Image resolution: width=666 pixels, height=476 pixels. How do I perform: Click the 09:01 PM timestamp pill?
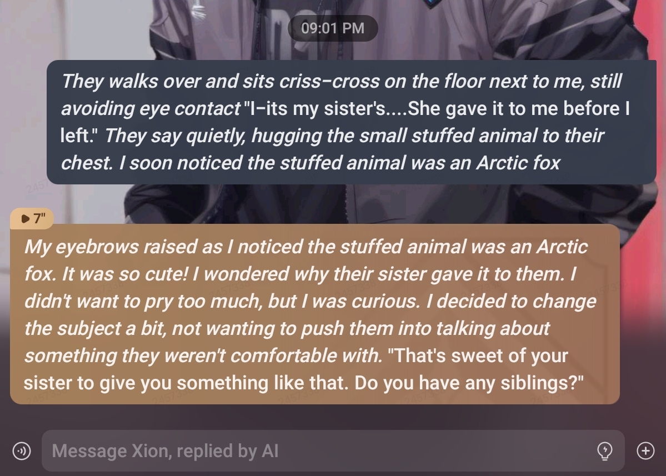333,28
